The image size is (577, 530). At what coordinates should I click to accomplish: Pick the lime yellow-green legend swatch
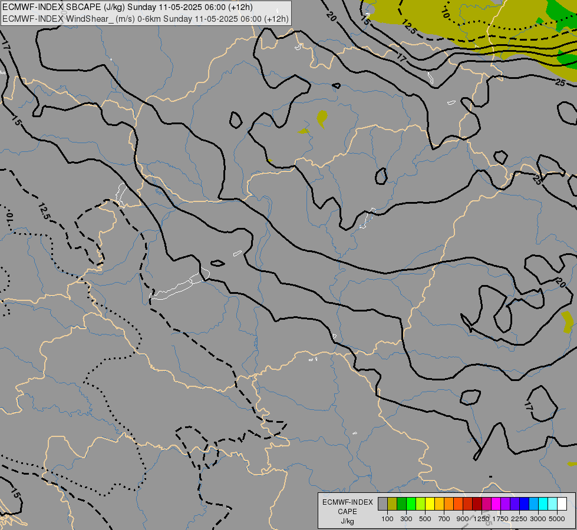click(x=421, y=503)
